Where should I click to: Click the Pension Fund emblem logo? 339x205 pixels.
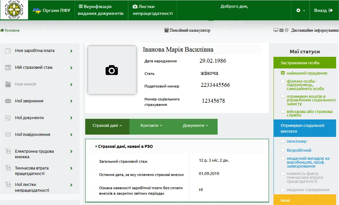point(14,10)
